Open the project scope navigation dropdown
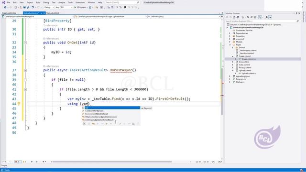Image resolution: width=306 pixels, height=172 pixels. 38,17
